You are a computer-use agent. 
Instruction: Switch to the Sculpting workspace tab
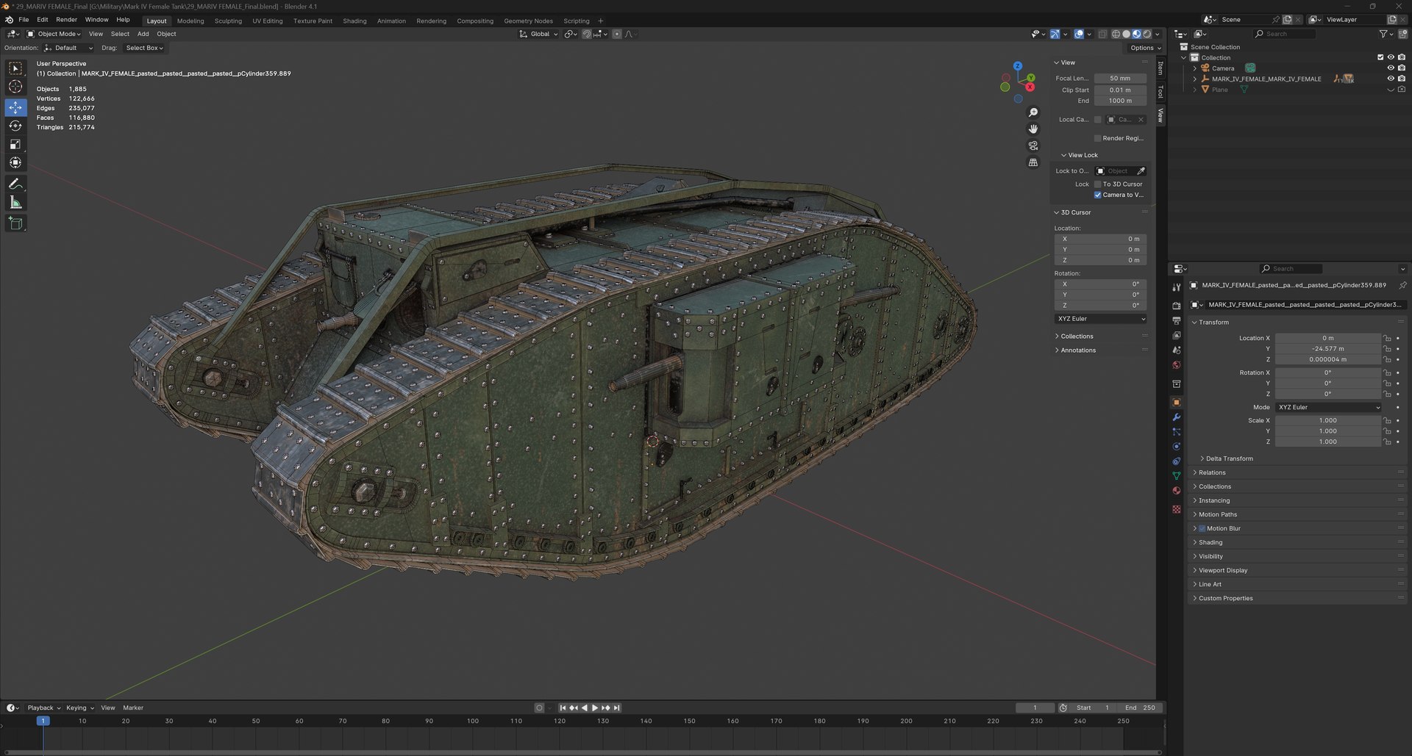pos(228,21)
